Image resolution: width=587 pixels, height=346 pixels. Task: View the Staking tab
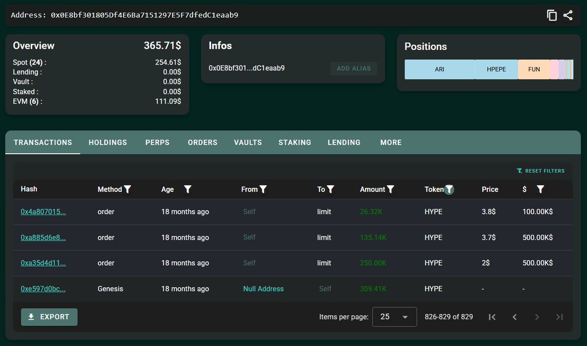(295, 143)
